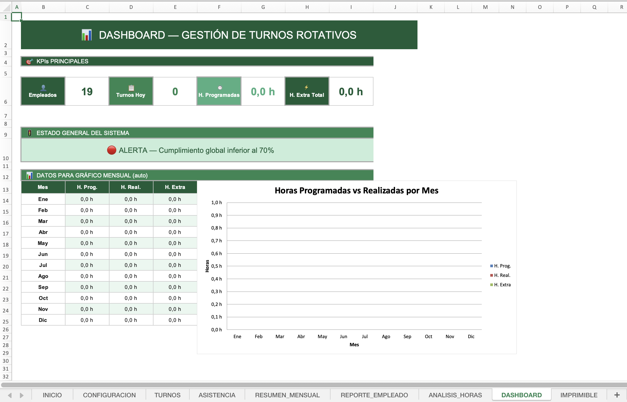Switch to the TURNOS sheet tab
This screenshot has height=402, width=627.
pos(167,395)
